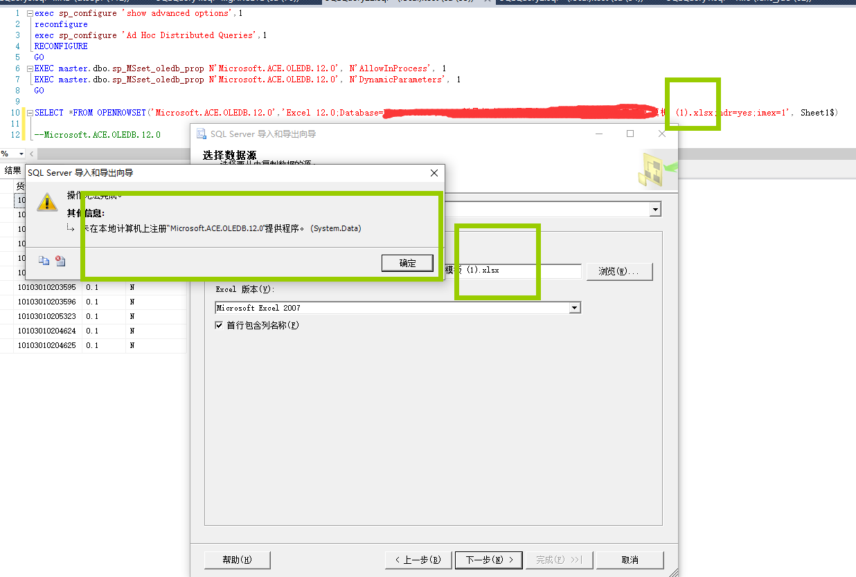This screenshot has height=577, width=856.
Task: Proceed with the 下一步 button
Action: (489, 560)
